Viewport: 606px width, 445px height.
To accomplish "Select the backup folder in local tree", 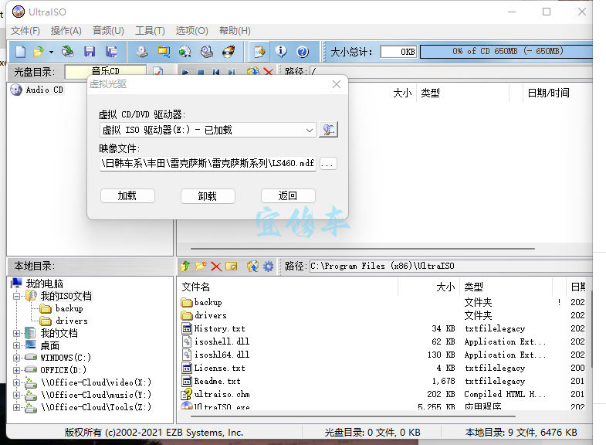I will (x=69, y=308).
